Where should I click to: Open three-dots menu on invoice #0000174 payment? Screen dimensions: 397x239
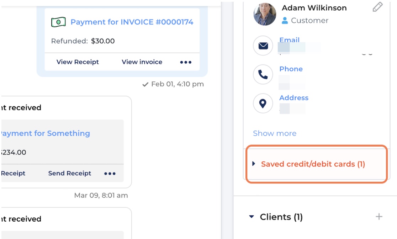(x=186, y=62)
